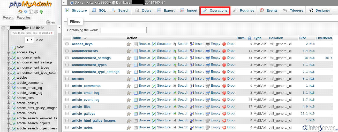Collapse all icon in navigation panel
This screenshot has width=338, height=132.
click(x=48, y=22)
